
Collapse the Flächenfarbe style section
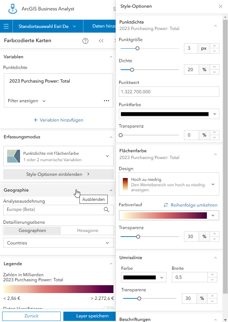[215, 154]
